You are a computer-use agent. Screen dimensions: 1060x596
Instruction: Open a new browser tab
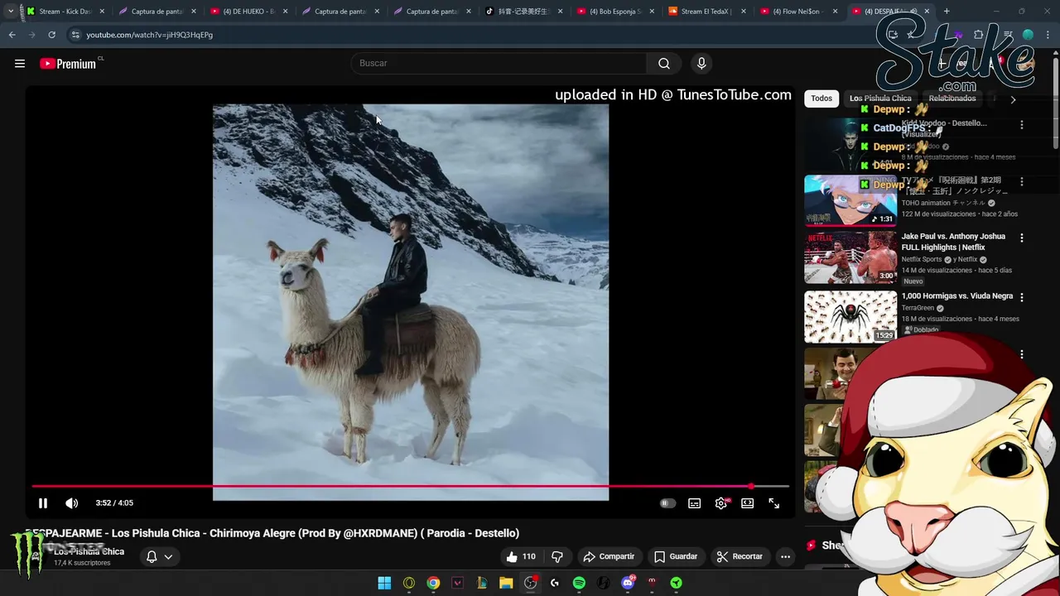click(947, 12)
